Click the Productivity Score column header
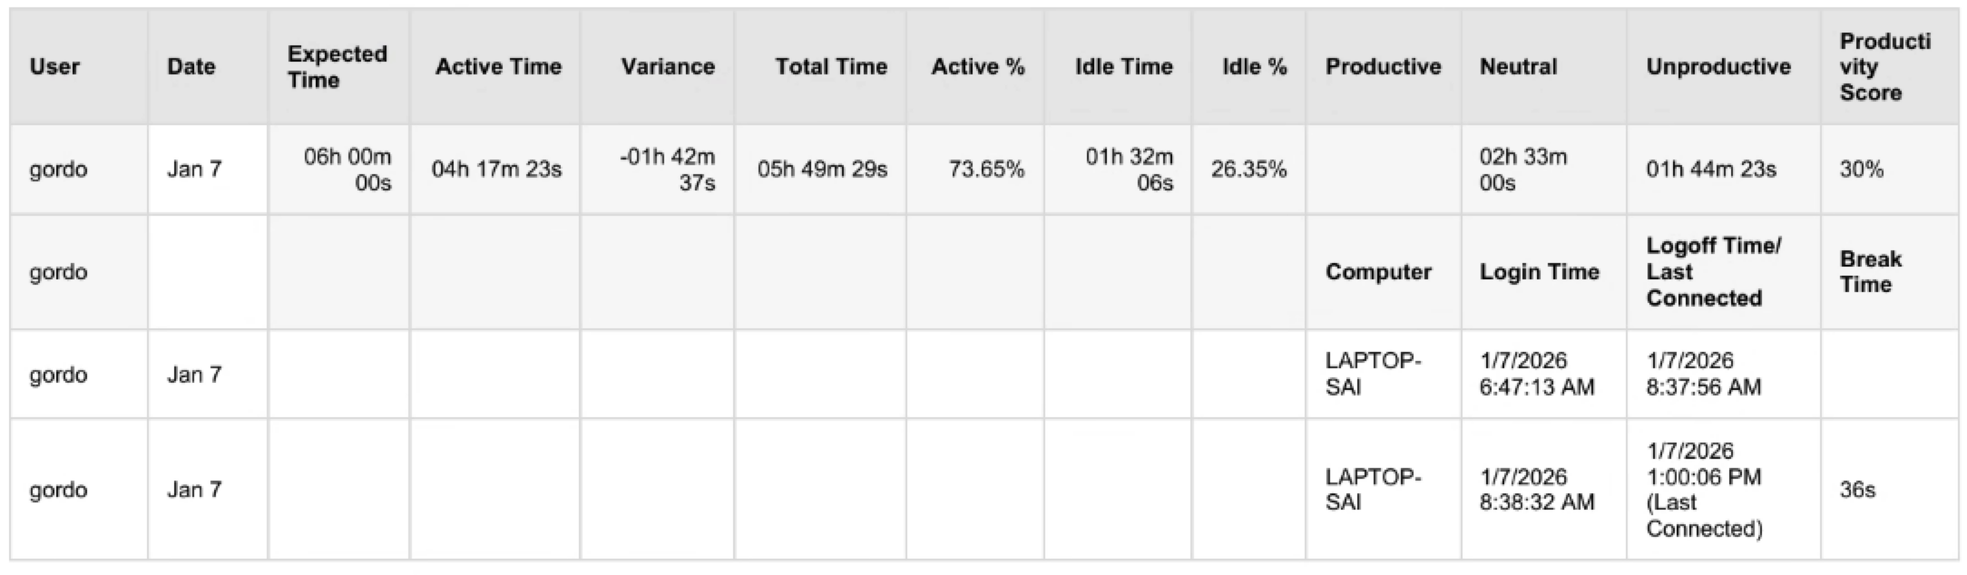Image resolution: width=1967 pixels, height=575 pixels. click(x=1884, y=67)
